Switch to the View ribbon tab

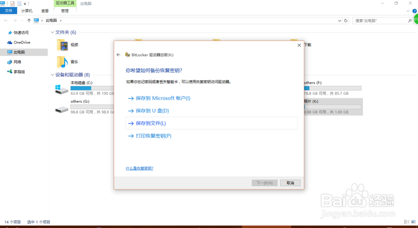(45, 11)
